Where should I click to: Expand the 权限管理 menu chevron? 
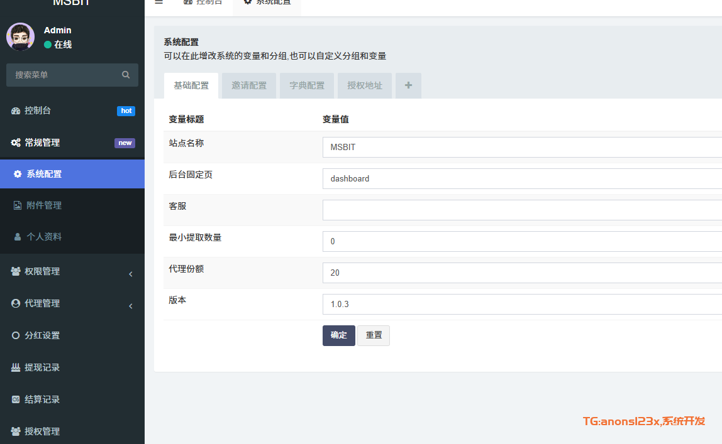130,274
